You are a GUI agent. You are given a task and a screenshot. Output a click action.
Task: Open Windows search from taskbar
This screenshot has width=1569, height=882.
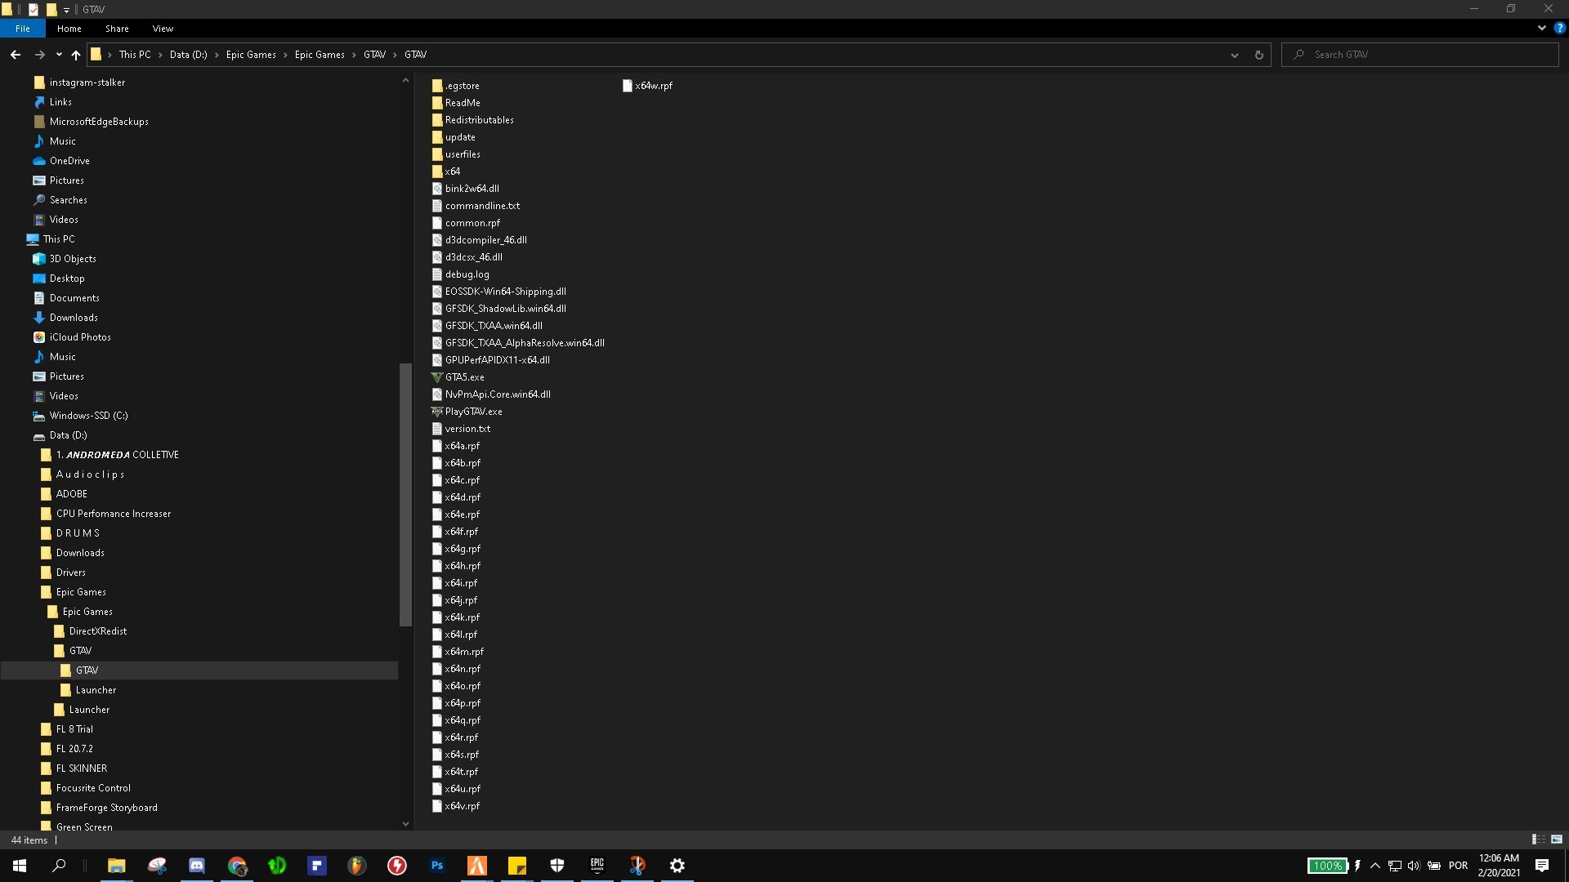59,866
